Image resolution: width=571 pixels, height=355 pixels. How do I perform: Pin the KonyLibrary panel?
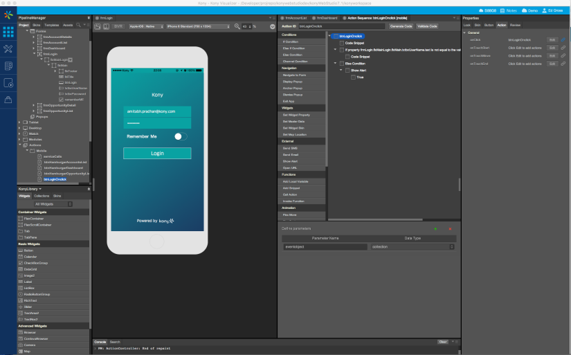pyautogui.click(x=89, y=189)
